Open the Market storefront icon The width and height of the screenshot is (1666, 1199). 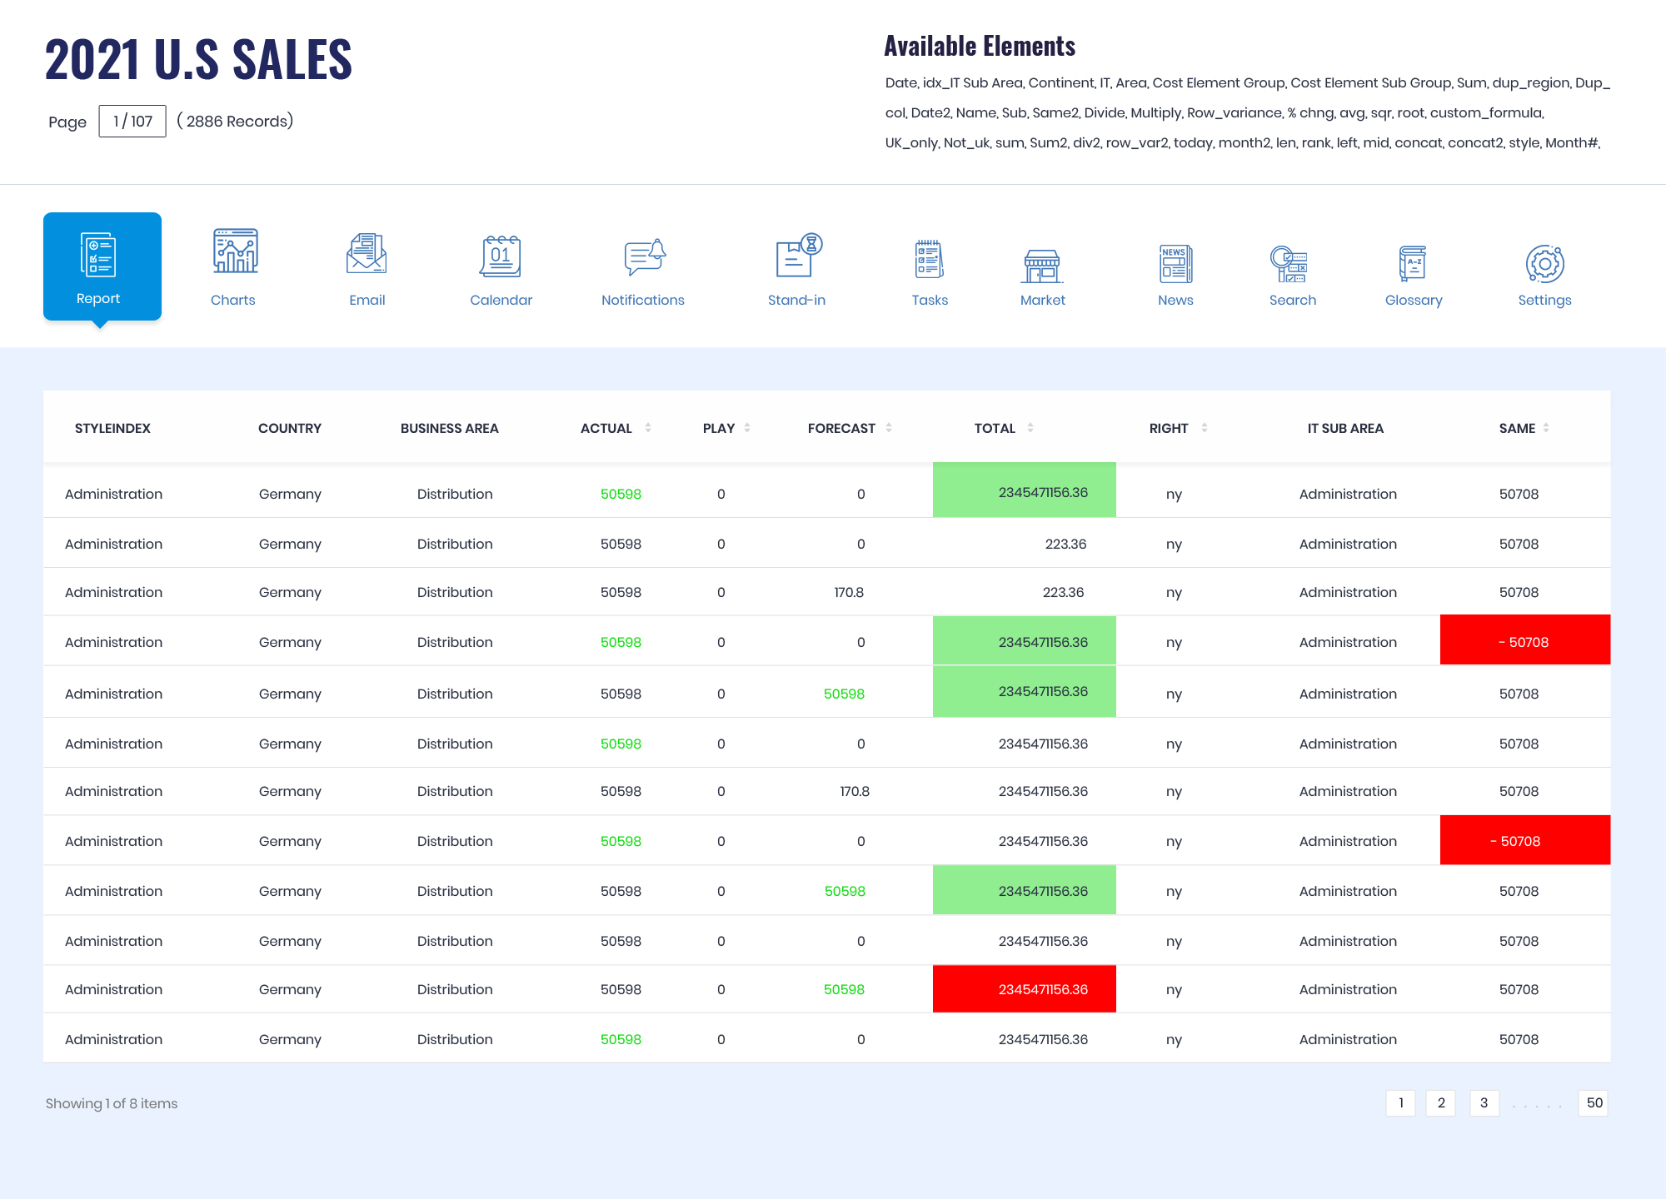(1042, 266)
